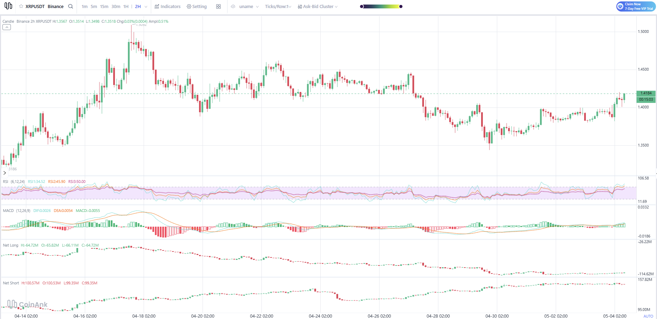Claim the 7-Day Free VIP Trial
Viewport: 657px width, 319px height.
(x=636, y=6)
